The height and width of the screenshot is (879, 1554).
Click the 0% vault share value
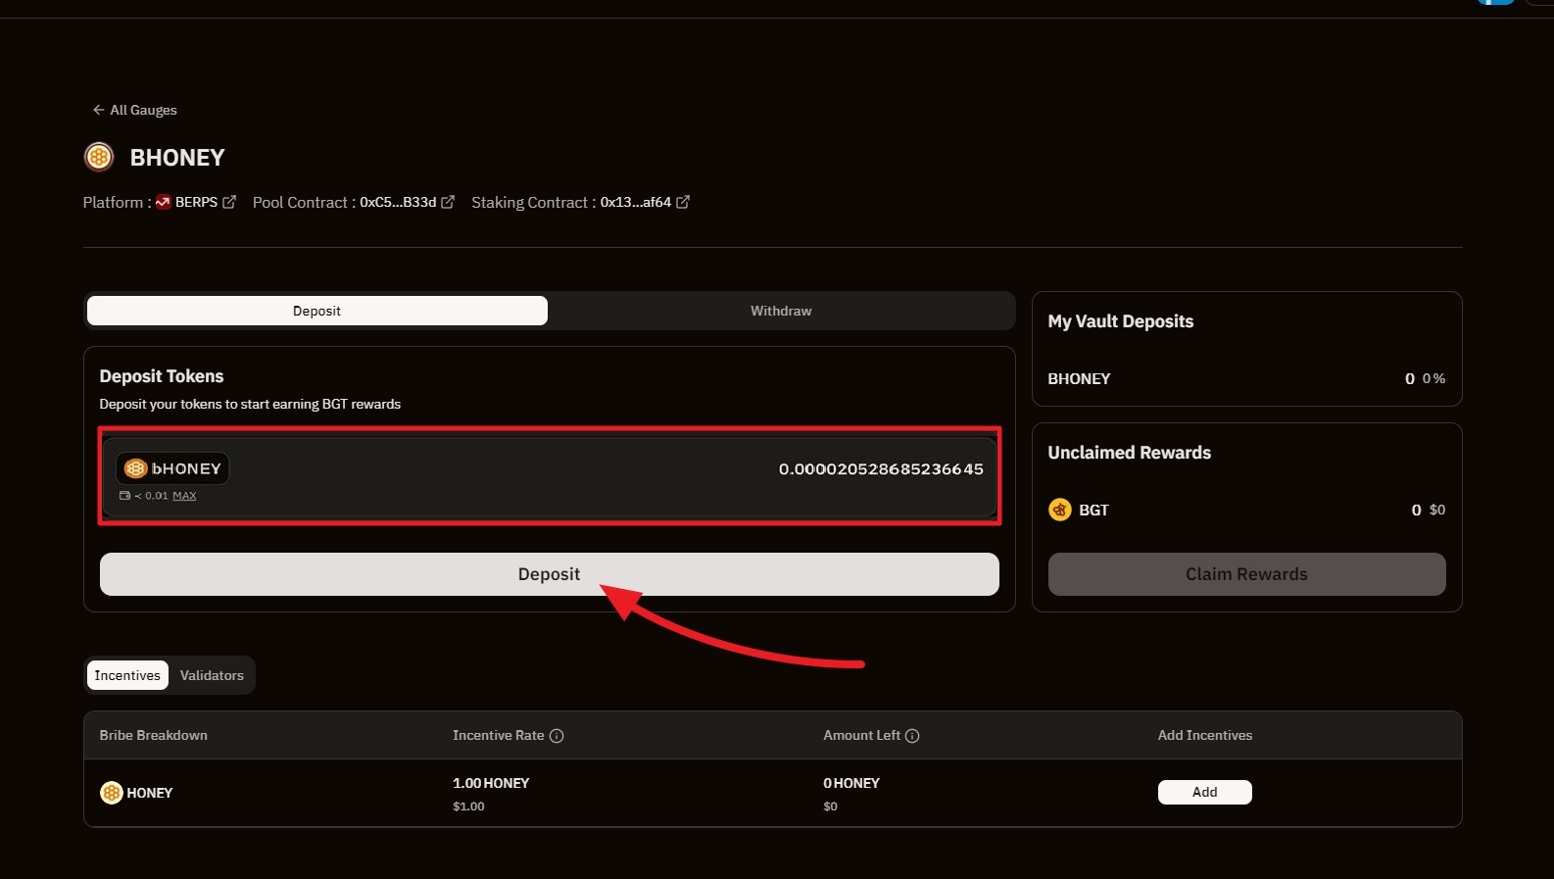click(1434, 378)
